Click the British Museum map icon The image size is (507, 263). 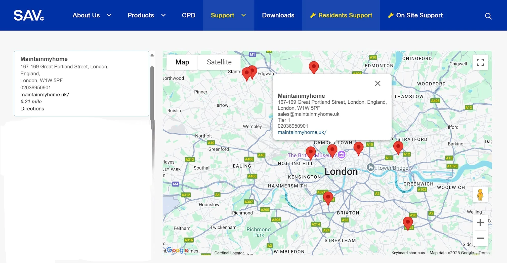[341, 155]
